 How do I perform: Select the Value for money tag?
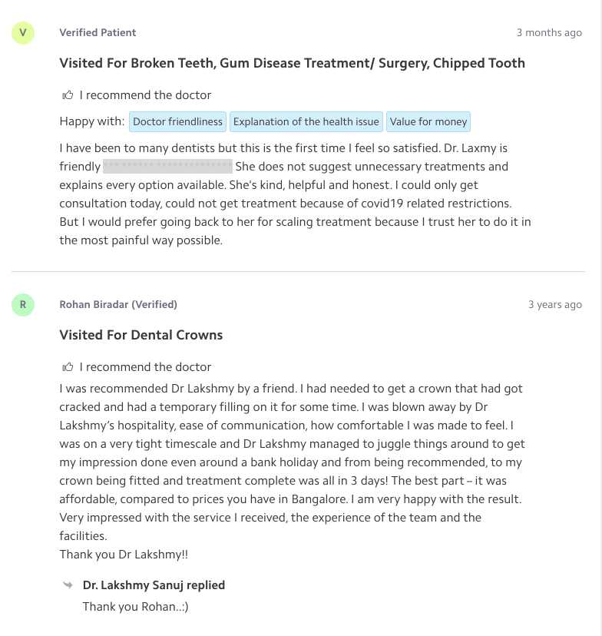pos(428,121)
